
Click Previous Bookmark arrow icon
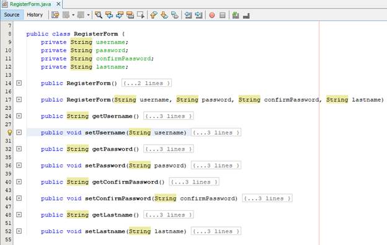[x=154, y=15]
